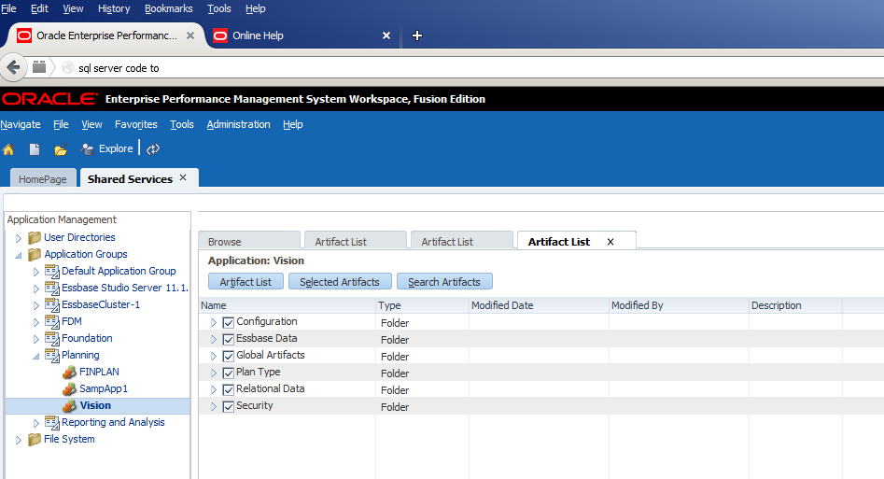
Task: Open the browser Bookmarks menu
Action: coord(169,8)
